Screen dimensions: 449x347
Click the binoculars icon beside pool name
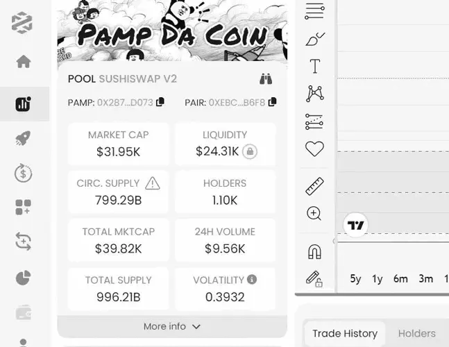coord(266,79)
